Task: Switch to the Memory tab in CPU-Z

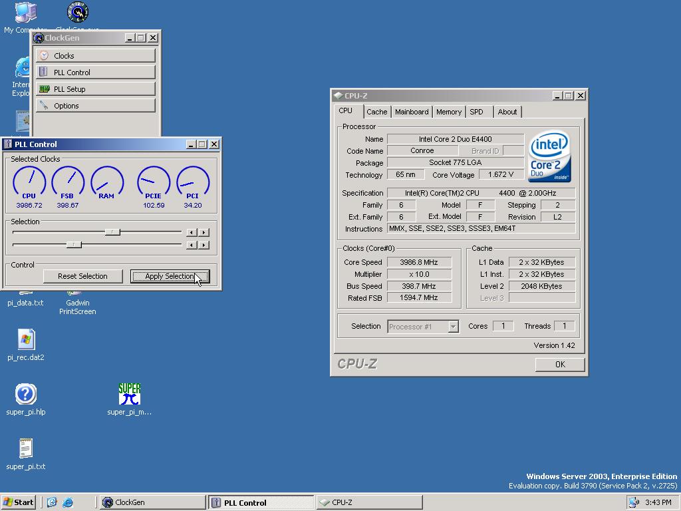Action: (x=449, y=112)
